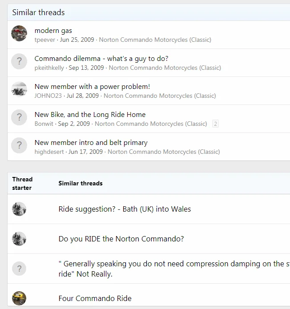
Task: Open "New member with a power problem!" thread
Action: tap(92, 87)
